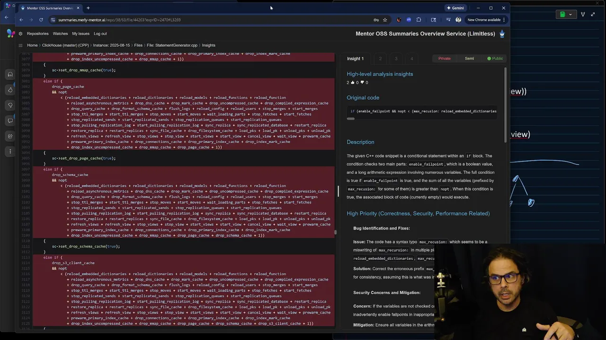Image resolution: width=606 pixels, height=340 pixels.
Task: Click the share icon in left sidebar
Action: coord(10,136)
